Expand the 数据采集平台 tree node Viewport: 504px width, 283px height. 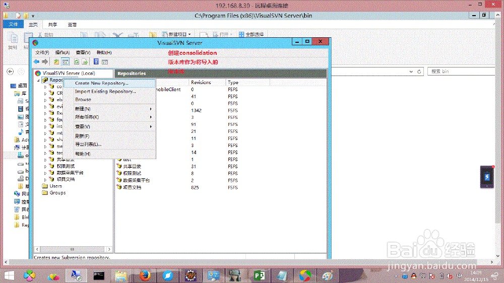tap(45, 173)
